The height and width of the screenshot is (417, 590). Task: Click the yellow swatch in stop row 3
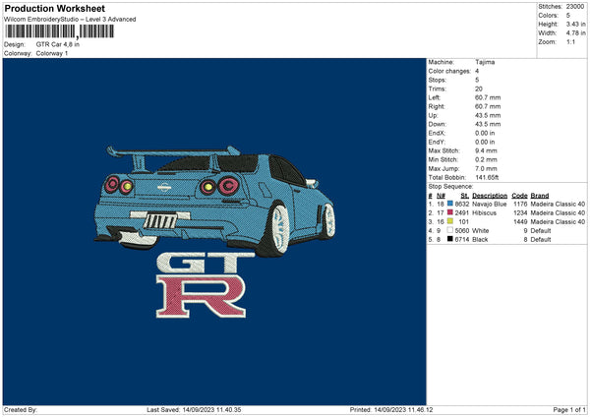(x=450, y=221)
